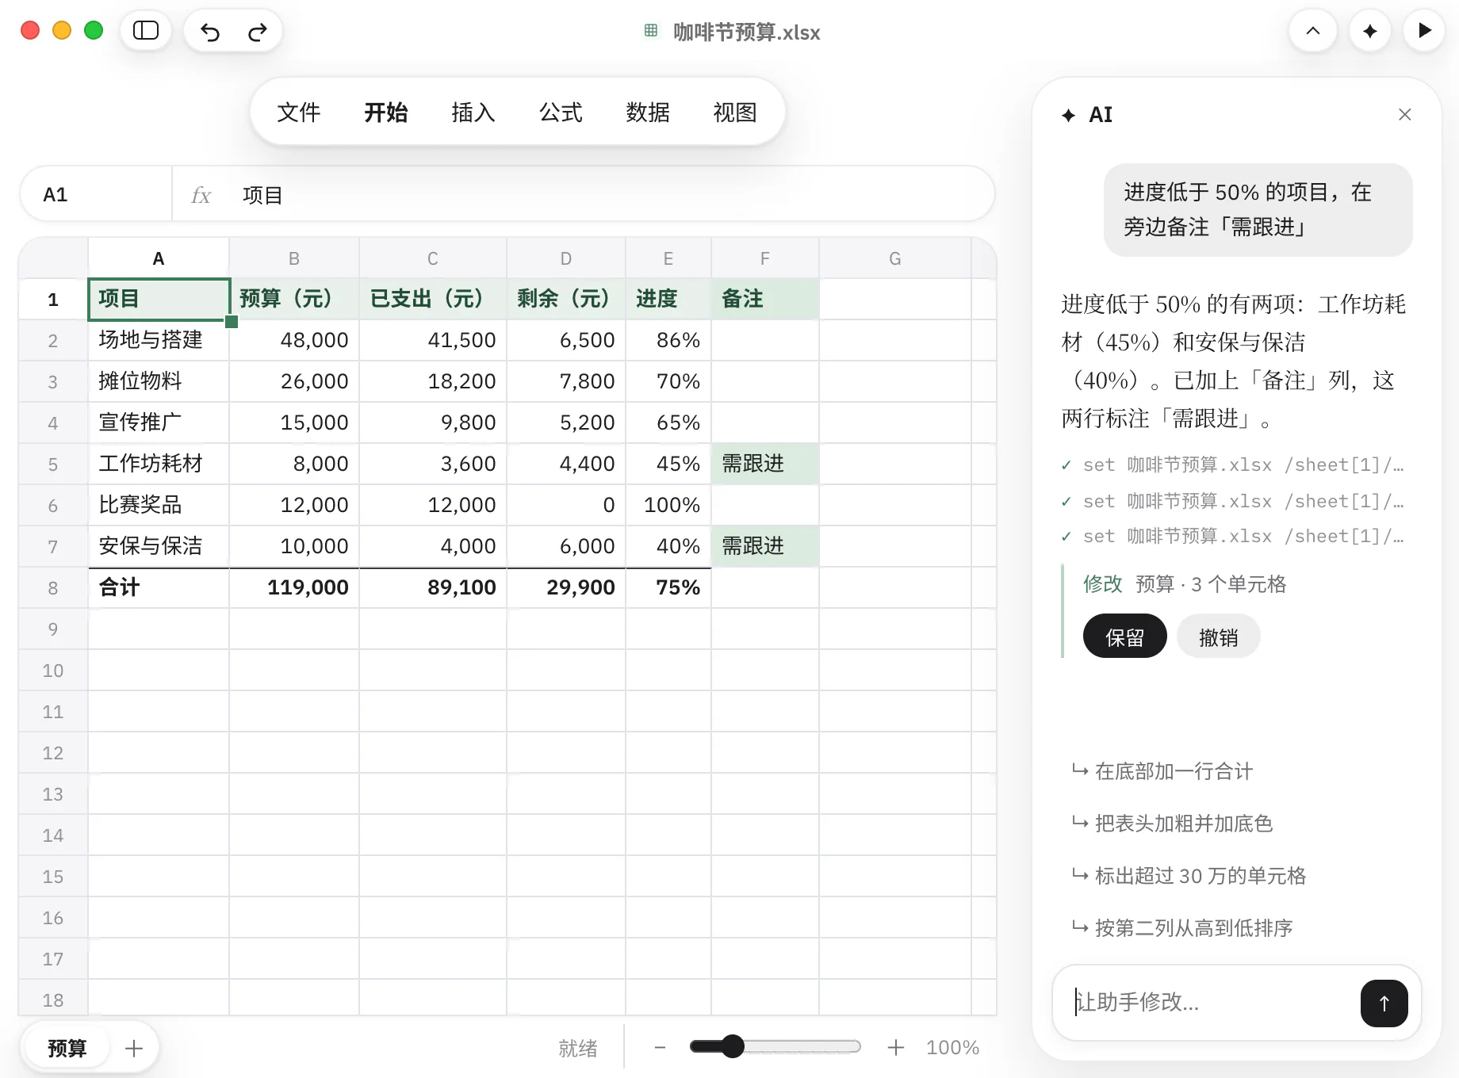
Task: Select column B header
Action: pos(294,258)
